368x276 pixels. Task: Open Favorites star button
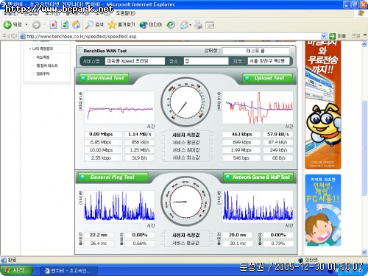pyautogui.click(x=121, y=24)
